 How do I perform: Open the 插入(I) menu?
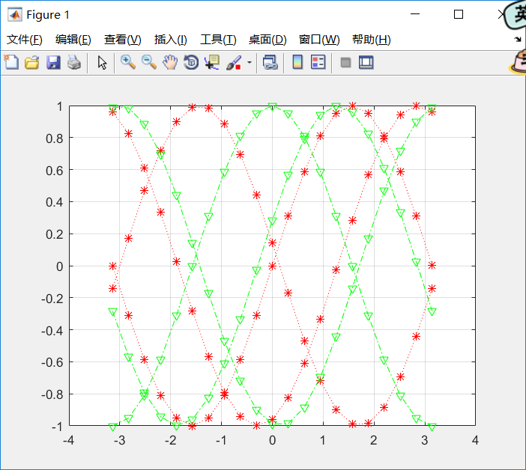click(x=170, y=40)
